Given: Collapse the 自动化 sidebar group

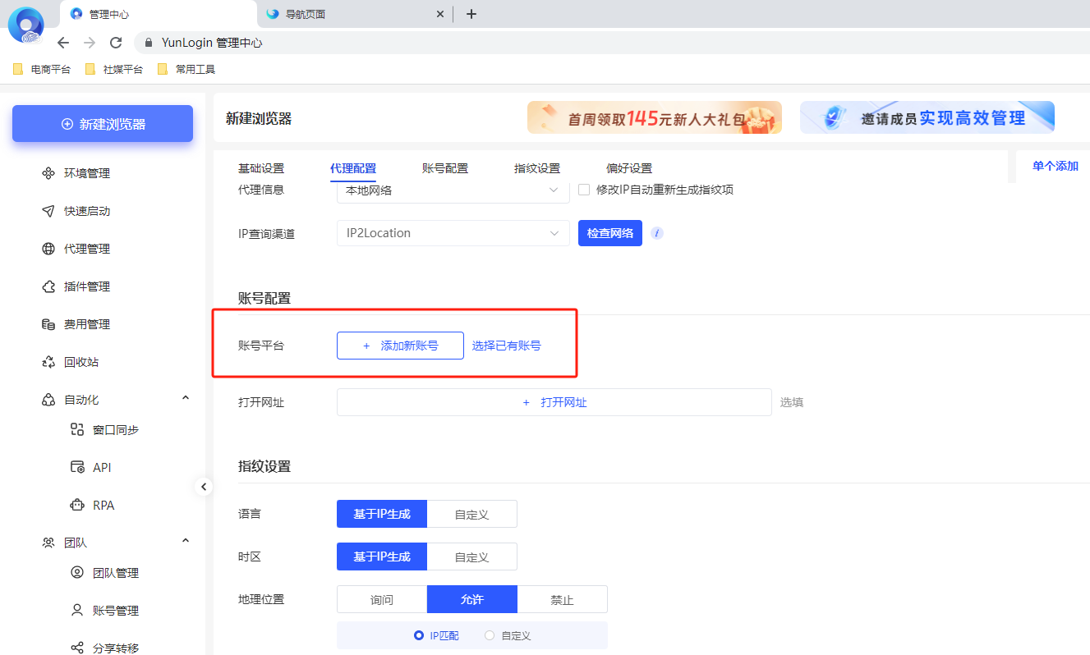Looking at the screenshot, I should tap(186, 399).
